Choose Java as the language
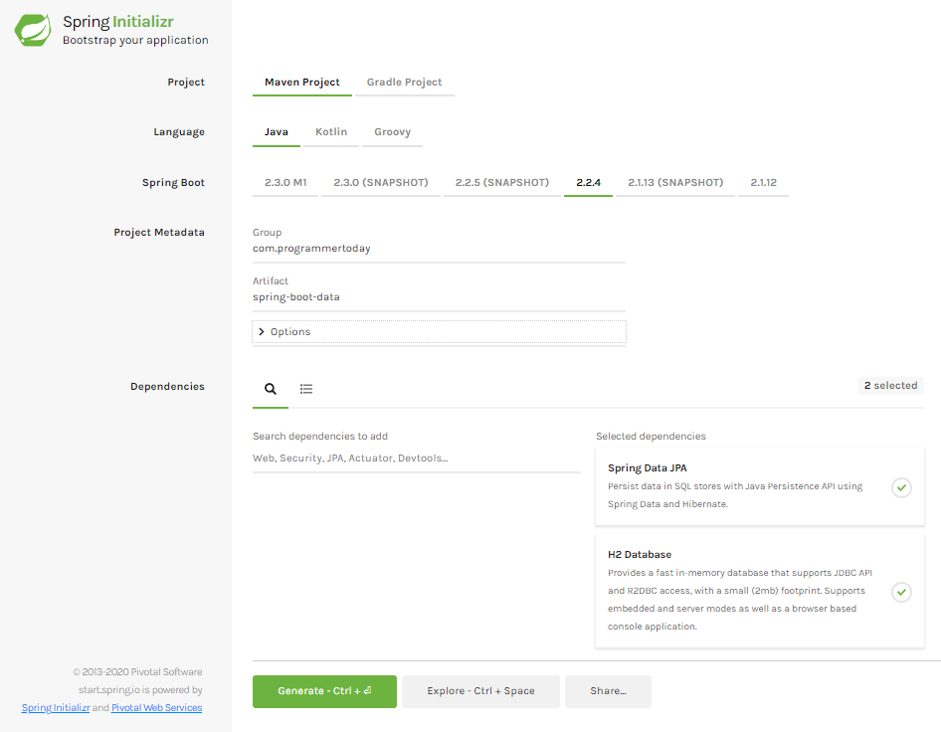Screen dimensions: 941x732 [x=277, y=132]
